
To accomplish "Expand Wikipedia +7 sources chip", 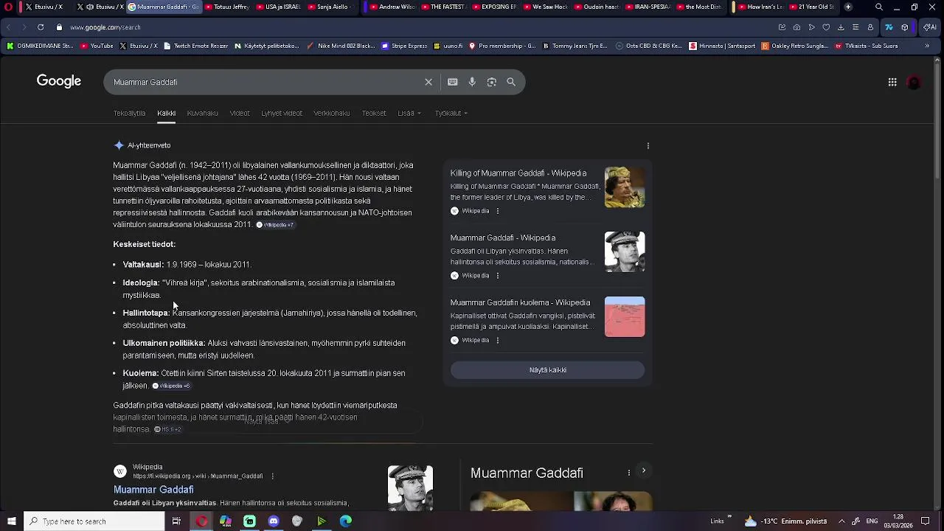I will coord(275,225).
